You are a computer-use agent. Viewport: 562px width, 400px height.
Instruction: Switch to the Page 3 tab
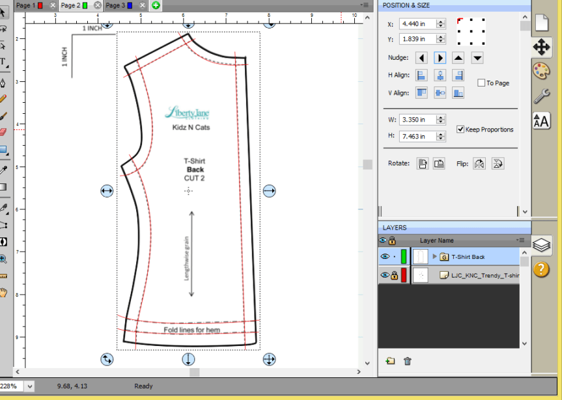tap(115, 5)
